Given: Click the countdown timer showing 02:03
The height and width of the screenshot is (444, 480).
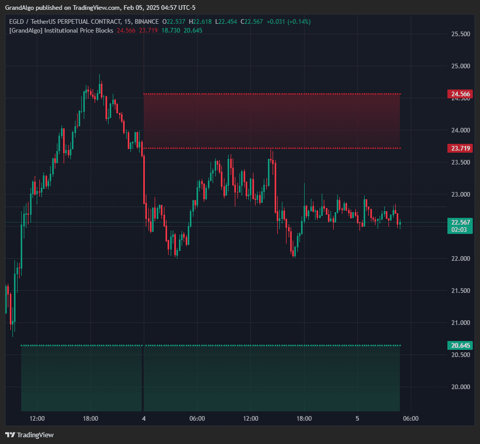Looking at the screenshot, I should click(x=459, y=229).
